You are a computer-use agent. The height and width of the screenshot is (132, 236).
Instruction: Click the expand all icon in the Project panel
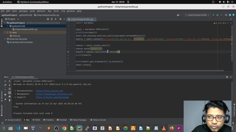52,19
